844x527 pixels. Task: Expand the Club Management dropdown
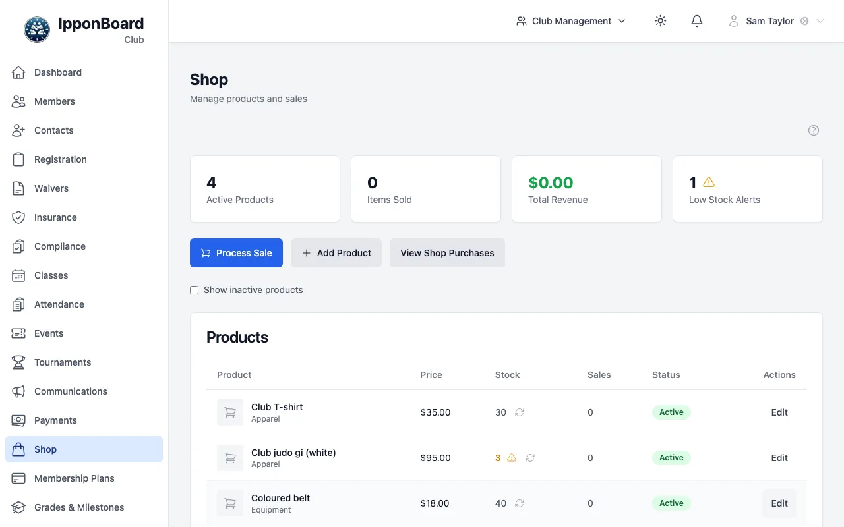pos(571,21)
